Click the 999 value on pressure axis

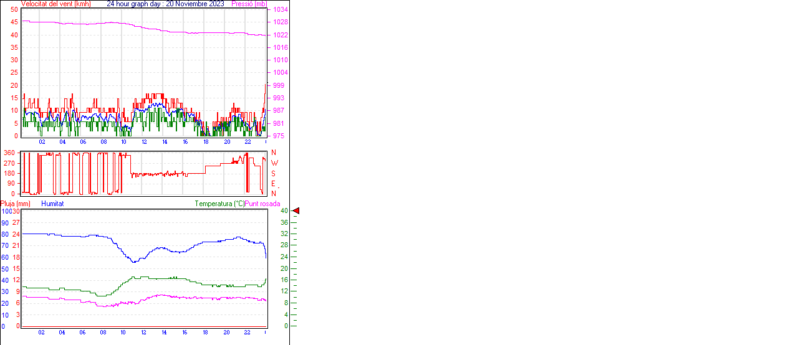tap(280, 85)
